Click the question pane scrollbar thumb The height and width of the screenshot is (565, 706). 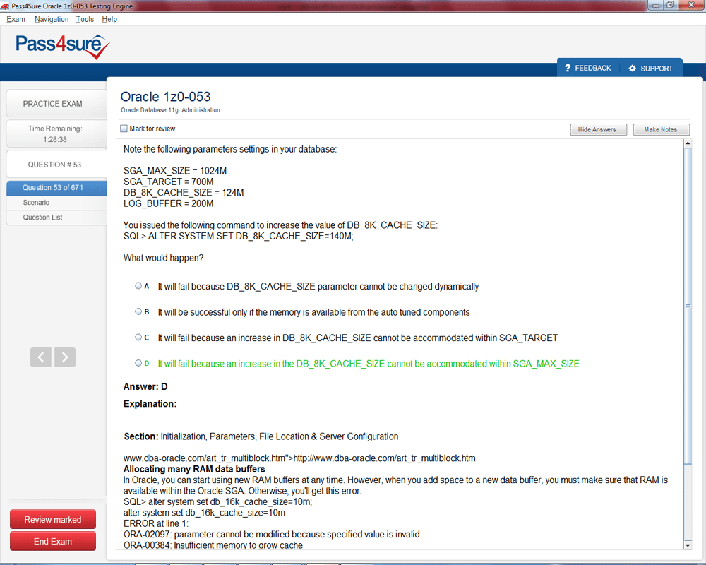click(688, 307)
